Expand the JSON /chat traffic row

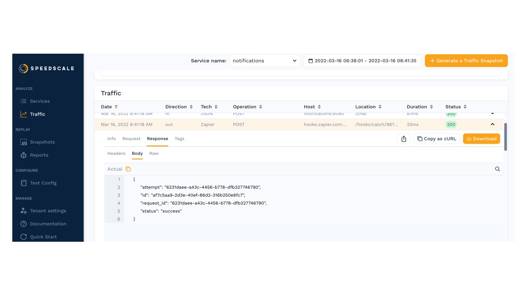(x=492, y=114)
